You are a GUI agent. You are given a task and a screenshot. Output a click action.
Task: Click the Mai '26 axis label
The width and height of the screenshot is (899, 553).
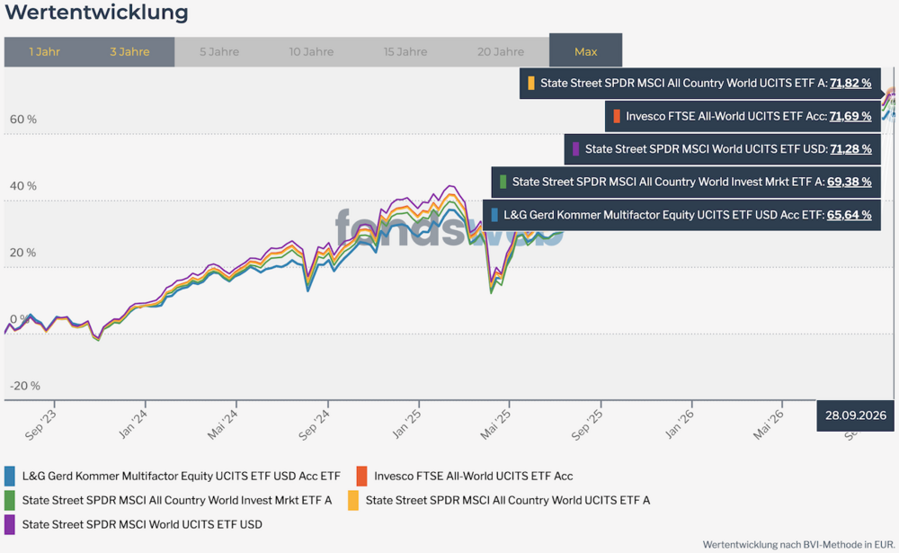[x=769, y=424]
